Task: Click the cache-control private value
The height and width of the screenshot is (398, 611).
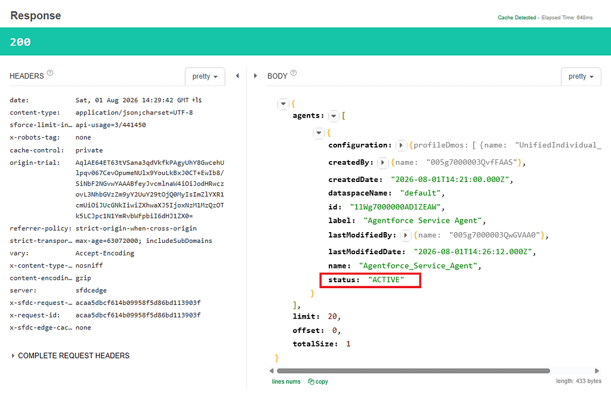Action: pos(90,150)
